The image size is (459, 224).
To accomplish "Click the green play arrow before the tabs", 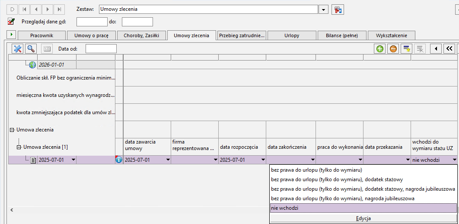I will click(x=11, y=35).
